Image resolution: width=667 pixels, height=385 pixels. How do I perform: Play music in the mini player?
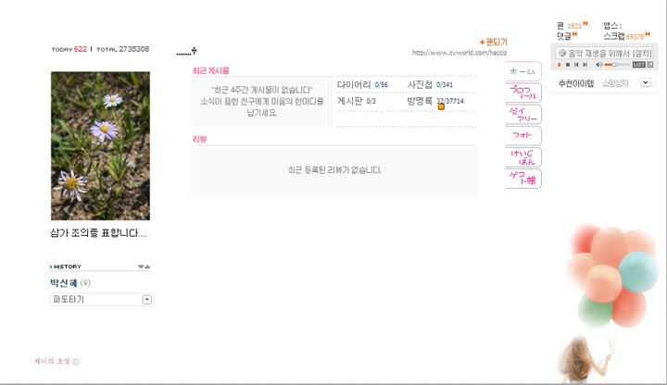(560, 65)
